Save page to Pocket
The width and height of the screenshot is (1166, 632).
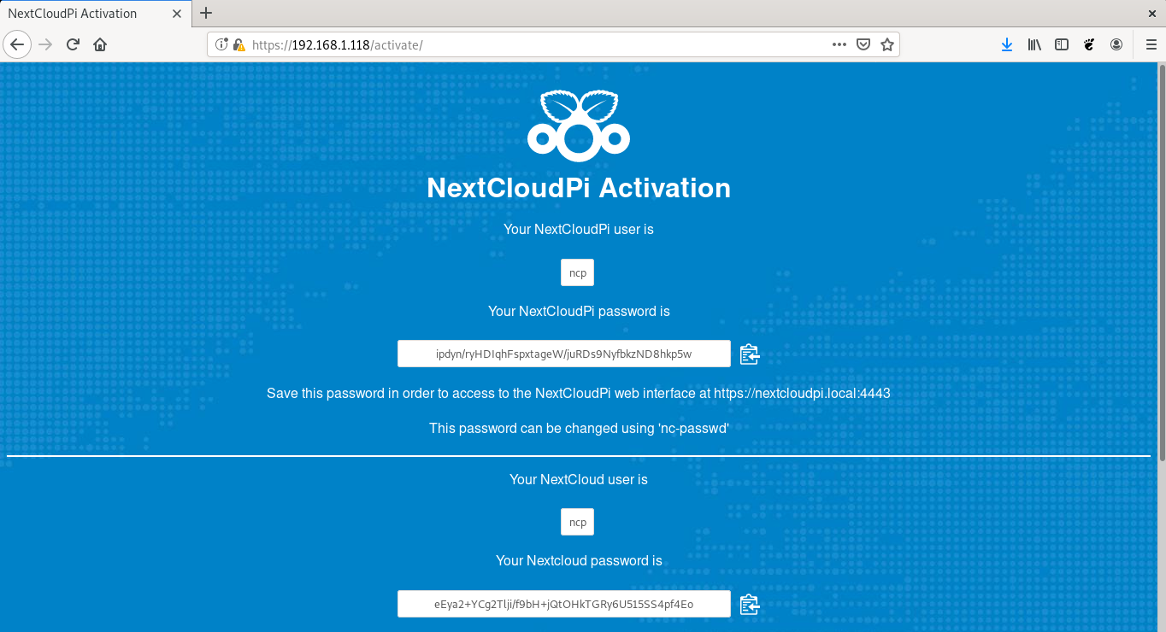point(863,44)
